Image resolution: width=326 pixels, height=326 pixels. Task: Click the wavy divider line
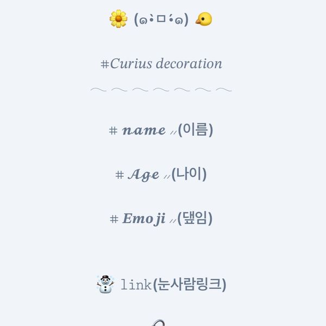[x=161, y=90]
